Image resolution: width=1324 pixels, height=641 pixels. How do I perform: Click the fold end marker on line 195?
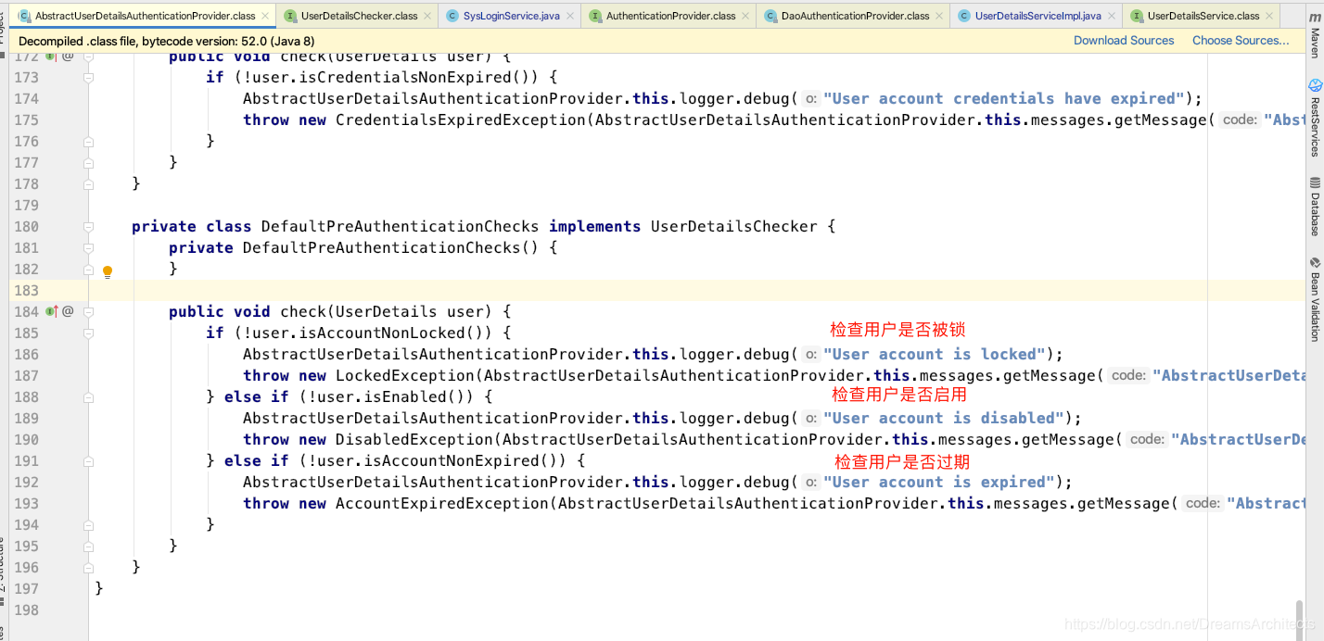[x=89, y=547]
